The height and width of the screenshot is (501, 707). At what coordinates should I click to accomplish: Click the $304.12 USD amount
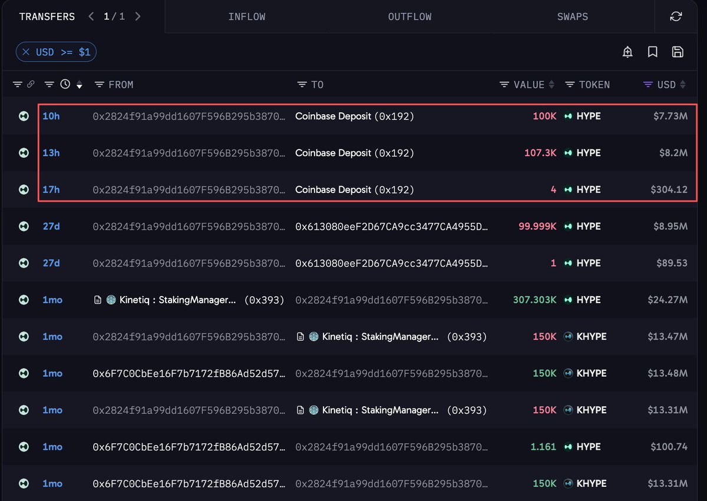[x=669, y=190]
